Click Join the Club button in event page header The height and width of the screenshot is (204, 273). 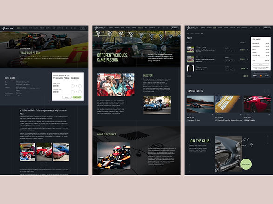[82, 28]
